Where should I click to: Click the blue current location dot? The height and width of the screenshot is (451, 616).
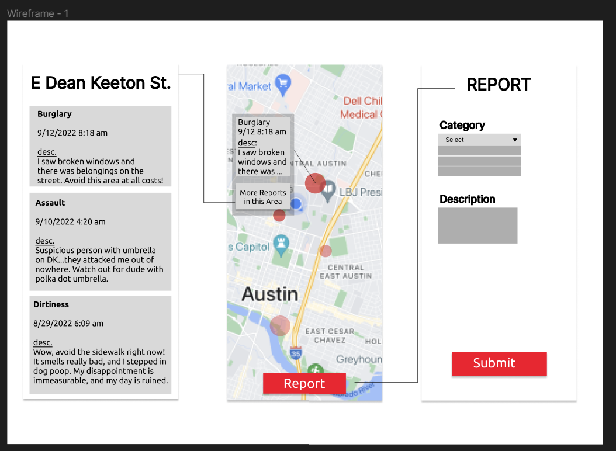coord(296,204)
